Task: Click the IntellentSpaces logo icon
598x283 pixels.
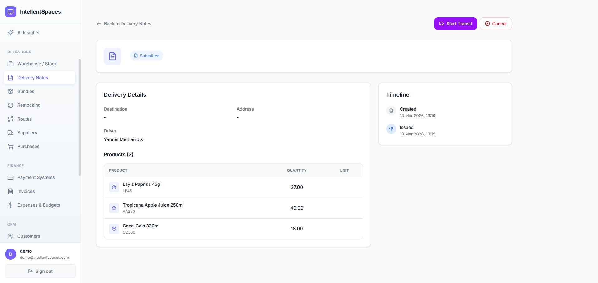Action: click(11, 12)
